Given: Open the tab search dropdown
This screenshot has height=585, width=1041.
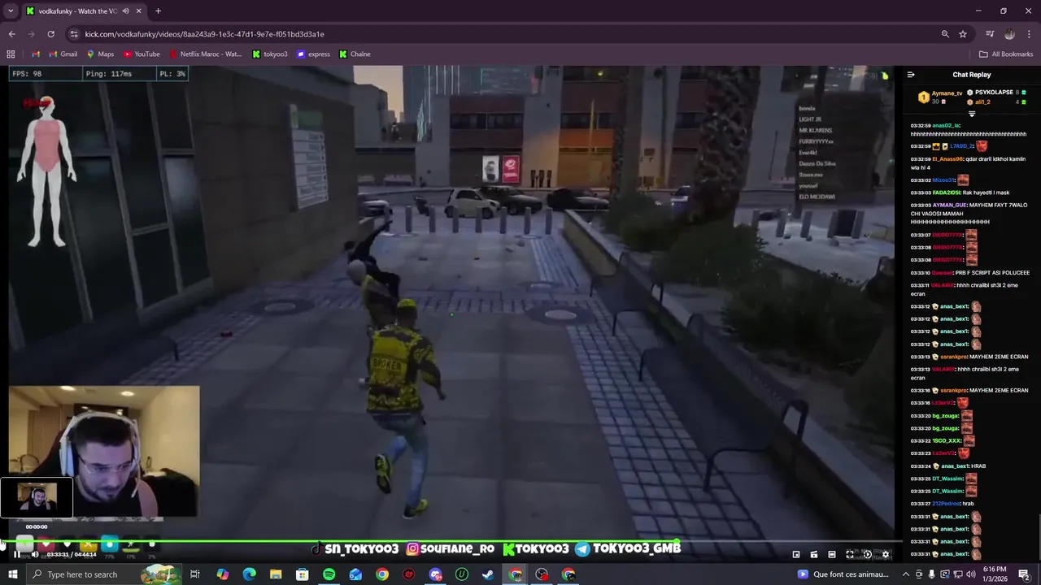Looking at the screenshot, I should (x=11, y=11).
